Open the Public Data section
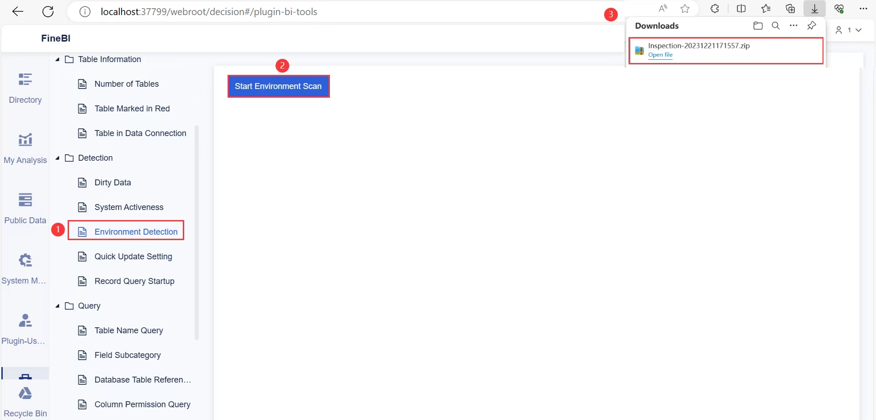This screenshot has width=876, height=420. click(x=25, y=209)
